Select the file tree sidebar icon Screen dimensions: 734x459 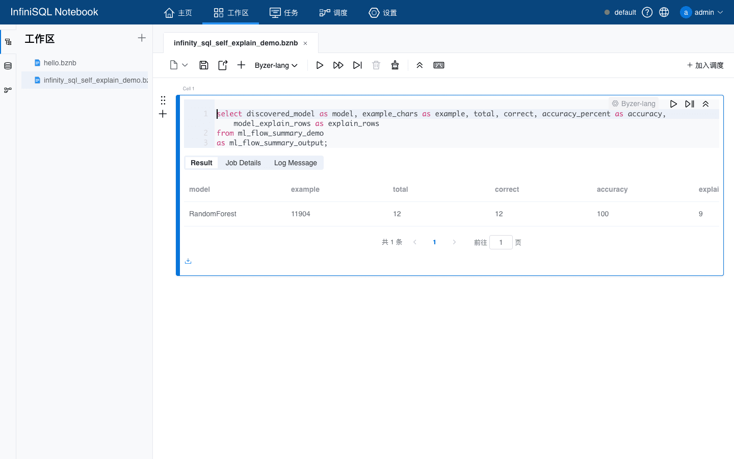pos(8,42)
